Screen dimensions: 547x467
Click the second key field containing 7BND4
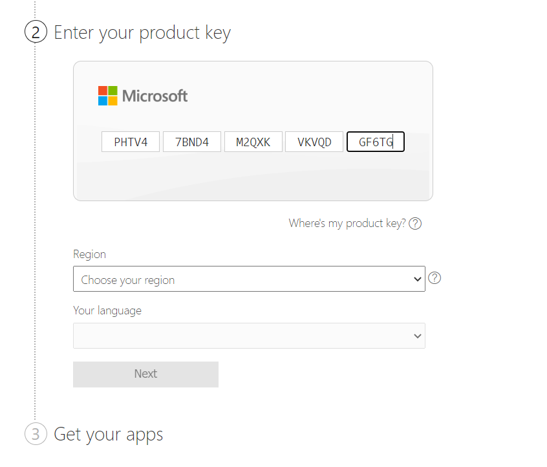click(x=192, y=142)
